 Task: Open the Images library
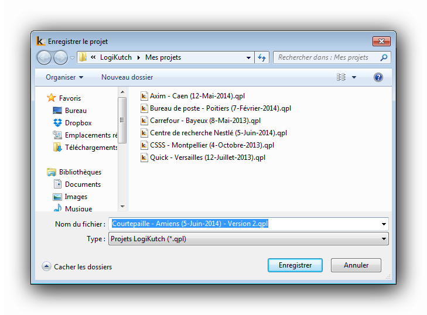(x=76, y=197)
